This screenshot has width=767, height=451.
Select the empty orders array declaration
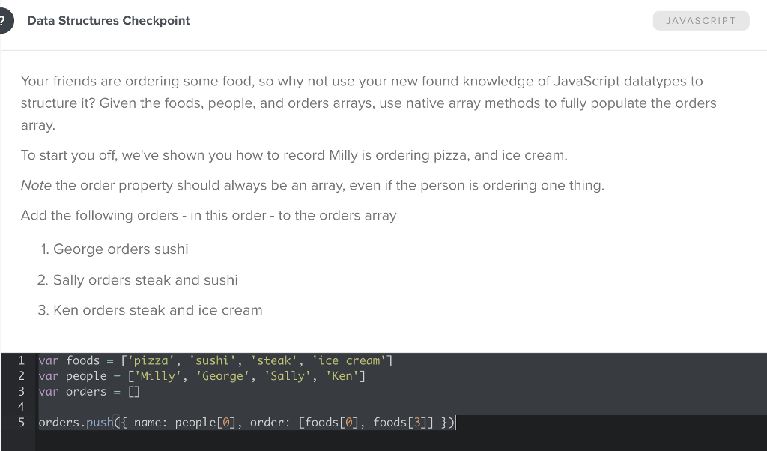click(x=135, y=391)
